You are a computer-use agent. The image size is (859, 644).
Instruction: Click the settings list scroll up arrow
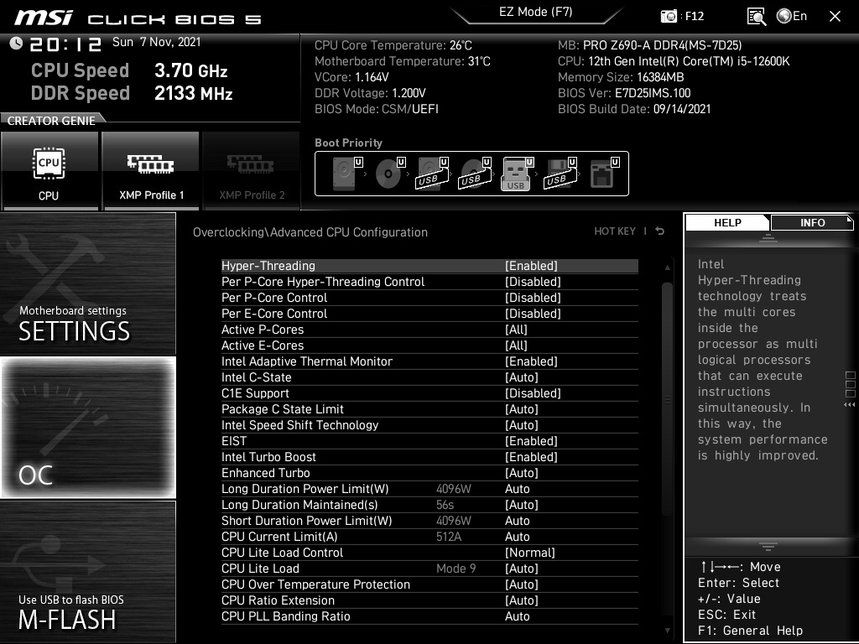(x=667, y=267)
